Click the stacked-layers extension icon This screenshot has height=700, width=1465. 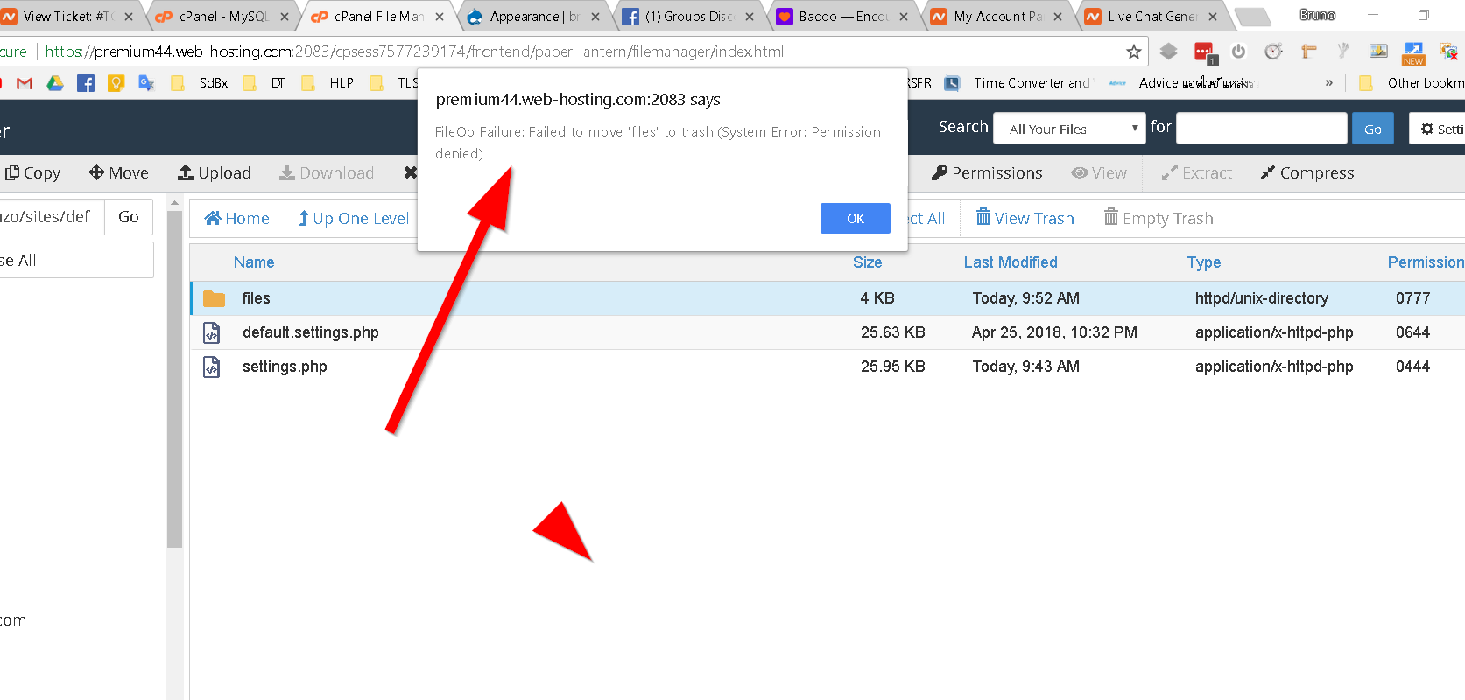(1168, 52)
